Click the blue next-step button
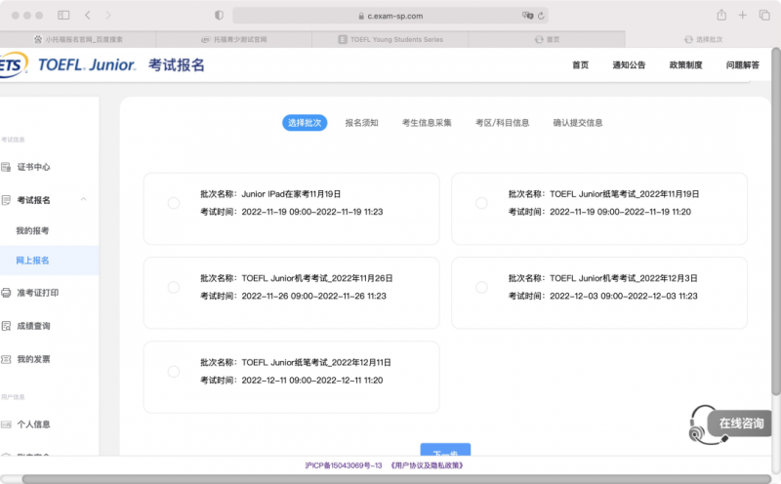781x484 pixels. [445, 450]
